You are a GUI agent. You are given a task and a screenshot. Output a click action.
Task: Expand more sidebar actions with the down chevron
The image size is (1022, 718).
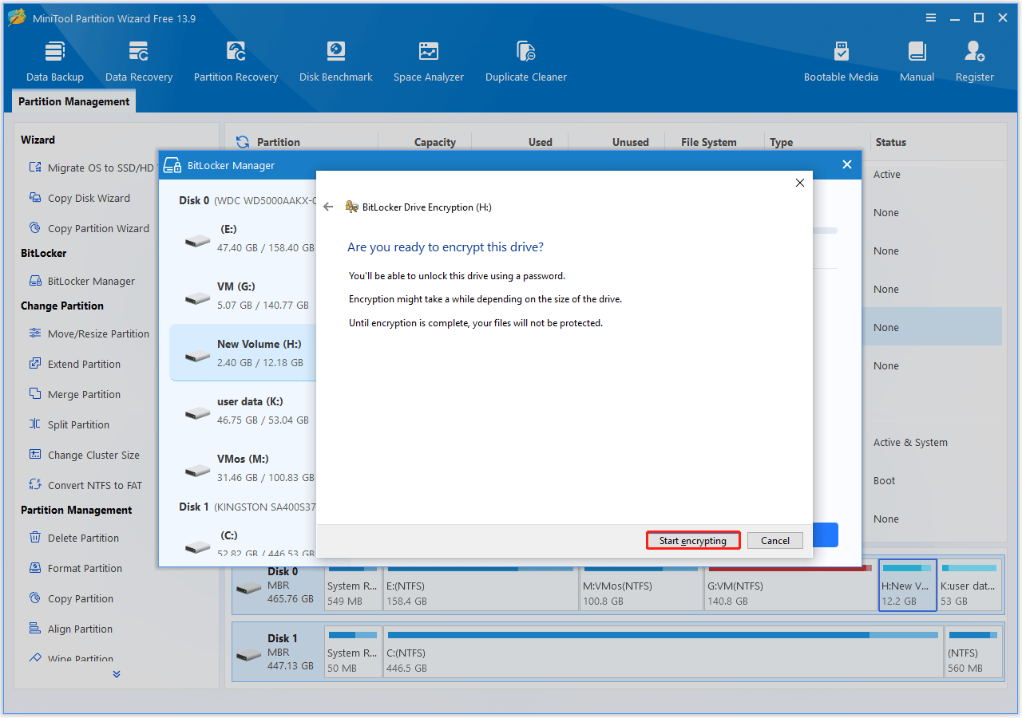click(x=117, y=674)
